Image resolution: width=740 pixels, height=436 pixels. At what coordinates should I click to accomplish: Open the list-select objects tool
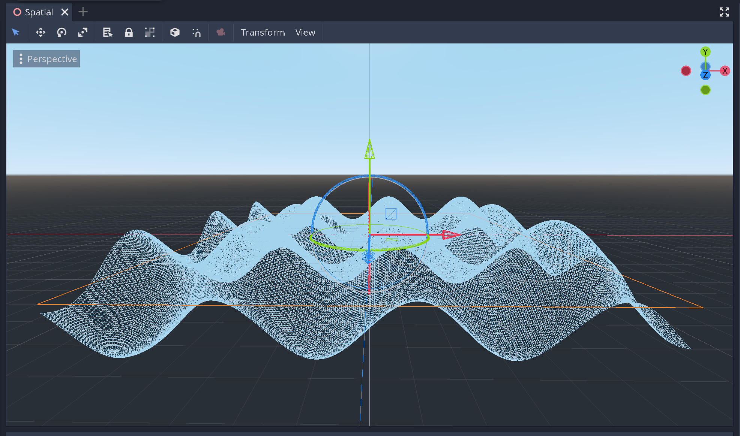pos(108,32)
